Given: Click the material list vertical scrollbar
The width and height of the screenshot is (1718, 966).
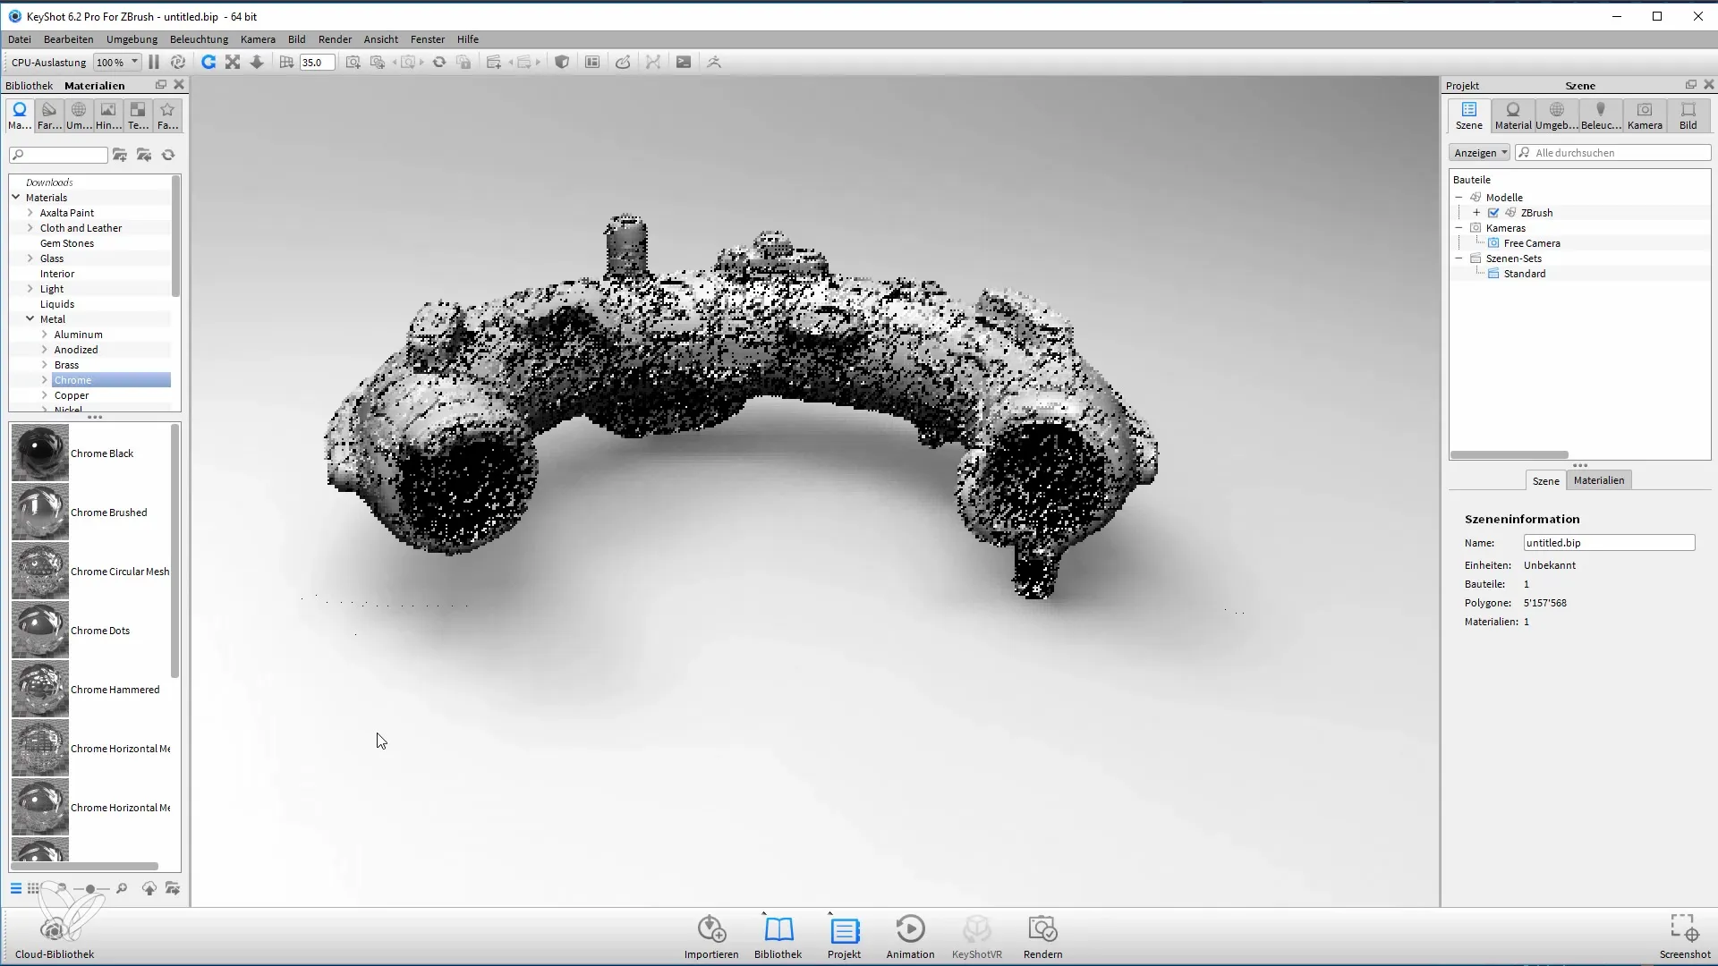Looking at the screenshot, I should click(x=174, y=551).
